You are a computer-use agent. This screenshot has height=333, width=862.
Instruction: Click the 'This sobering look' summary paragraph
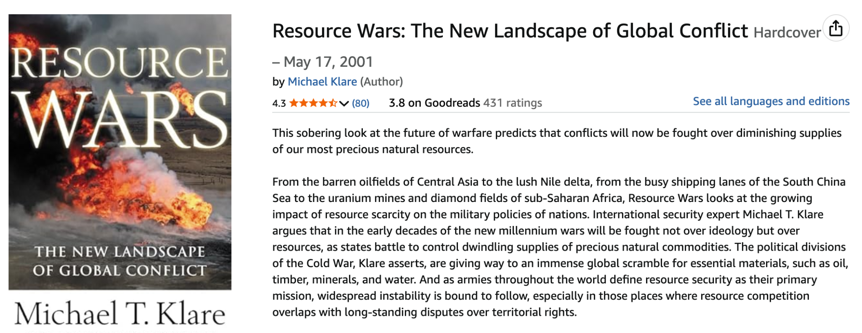point(556,141)
